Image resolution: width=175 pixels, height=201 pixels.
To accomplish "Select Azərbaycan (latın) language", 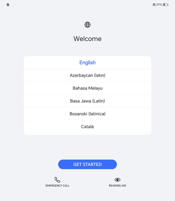I will [x=87, y=75].
